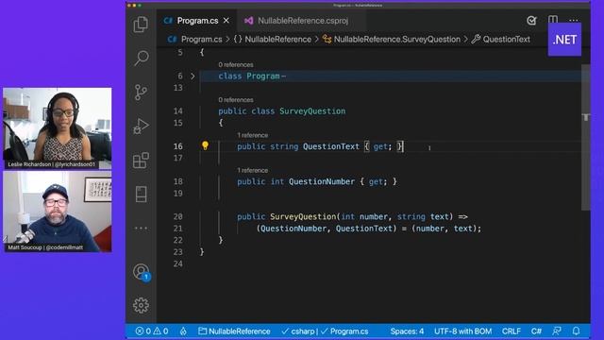604x340 pixels.
Task: Click QuestionText on line 16
Action: point(331,146)
